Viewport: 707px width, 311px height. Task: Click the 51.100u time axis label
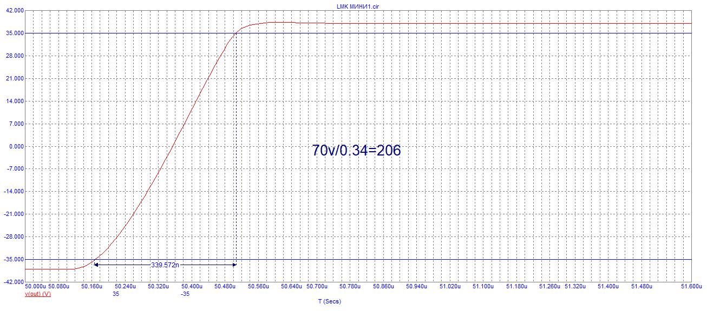(483, 287)
